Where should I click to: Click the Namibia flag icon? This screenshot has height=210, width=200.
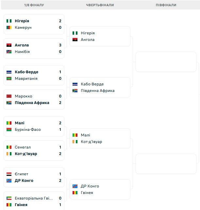(9, 52)
